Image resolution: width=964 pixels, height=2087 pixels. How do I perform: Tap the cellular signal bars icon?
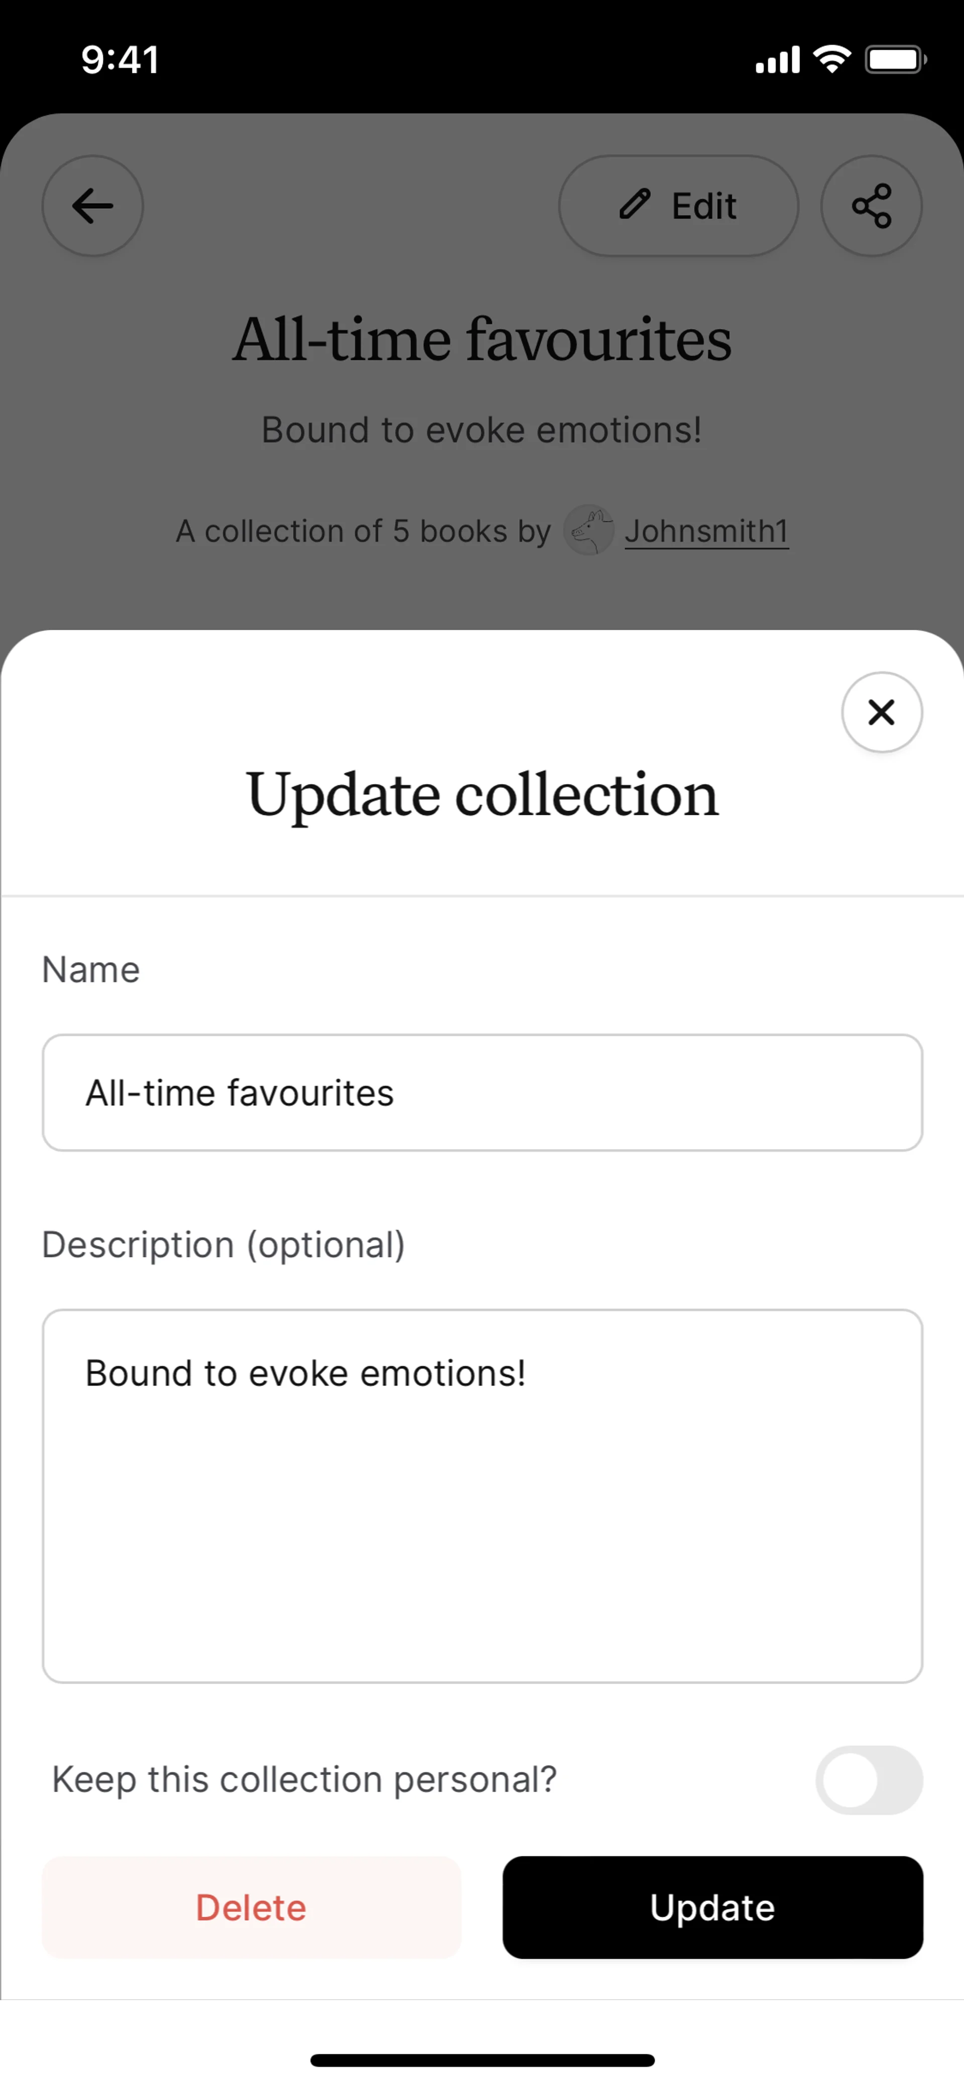tap(777, 60)
